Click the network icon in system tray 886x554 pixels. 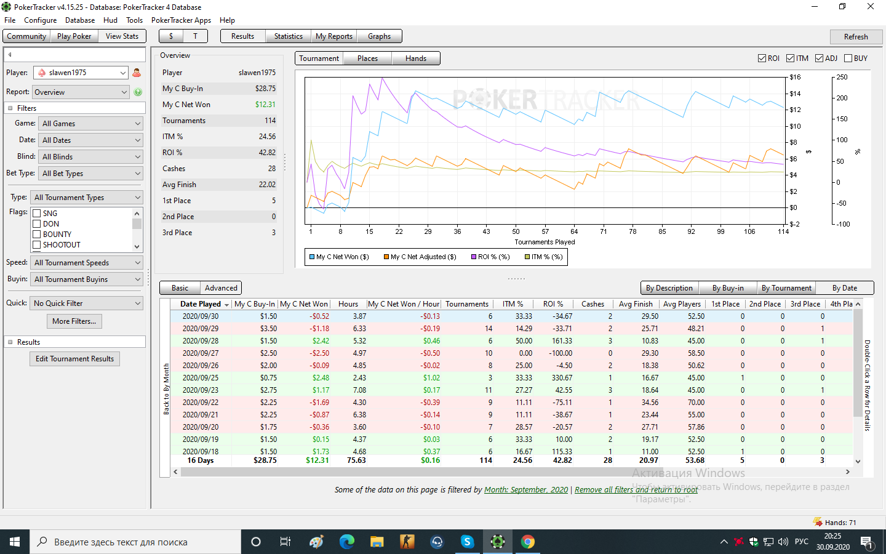[768, 542]
